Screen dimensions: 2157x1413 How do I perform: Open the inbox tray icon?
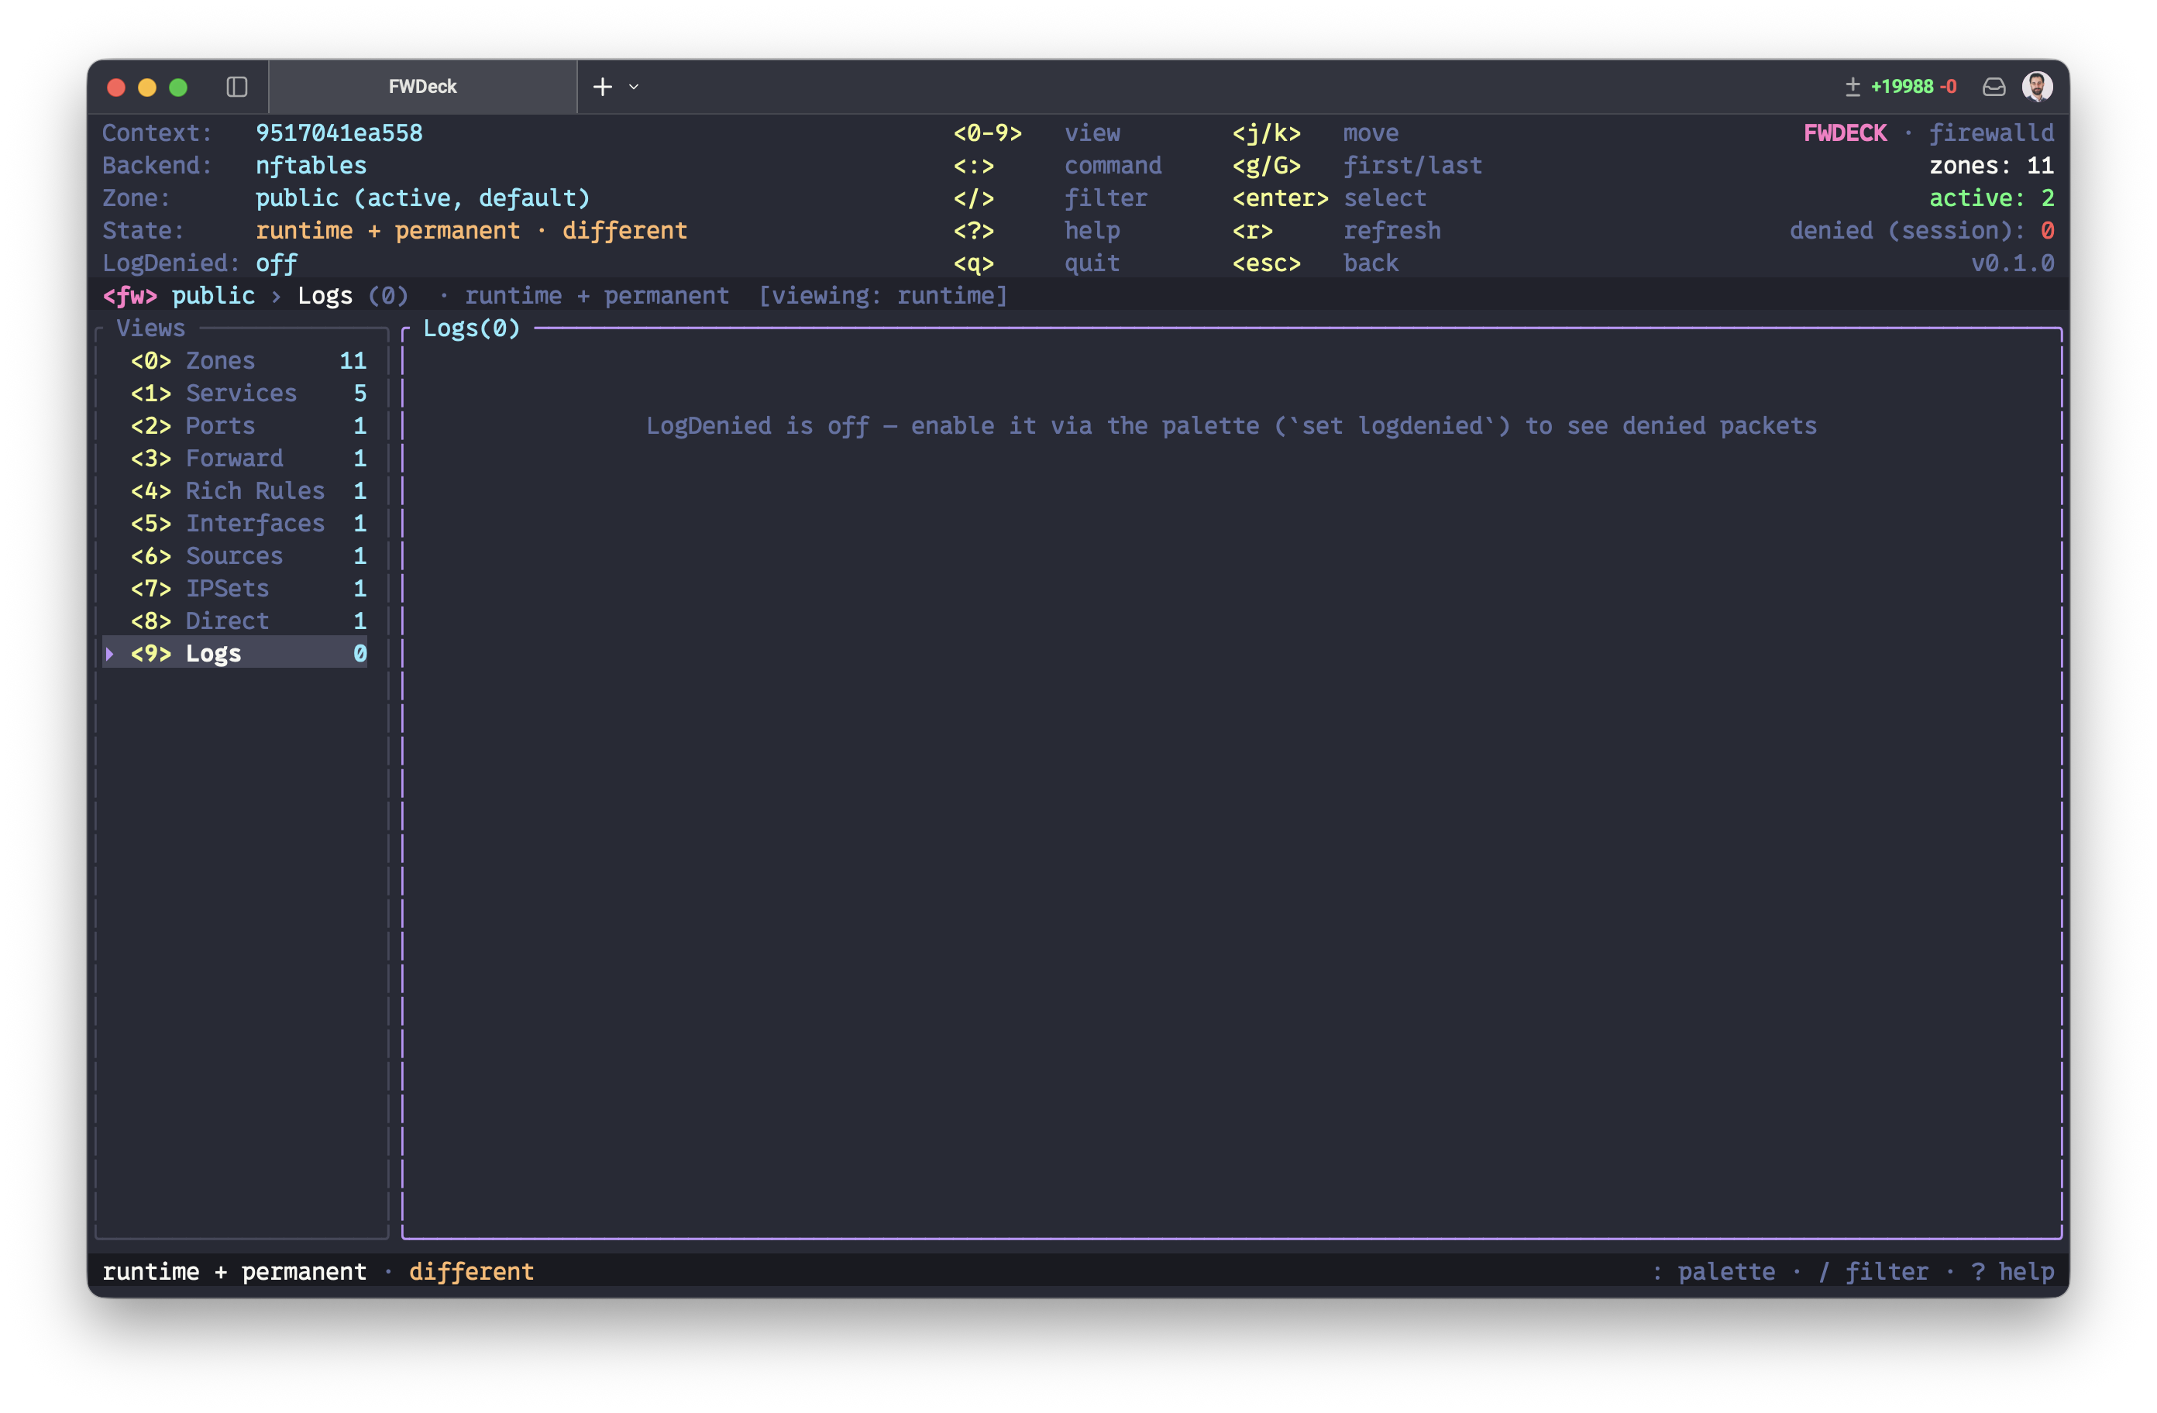(1994, 87)
